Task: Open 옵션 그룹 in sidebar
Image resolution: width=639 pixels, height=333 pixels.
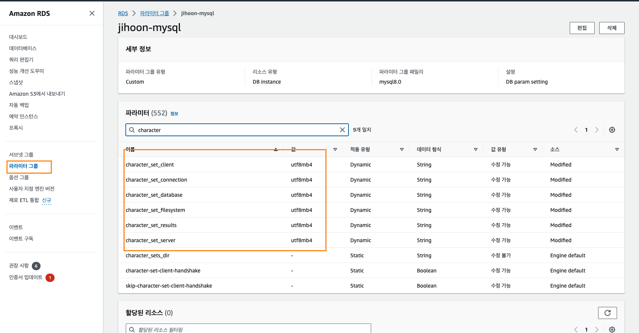Action: 19,177
